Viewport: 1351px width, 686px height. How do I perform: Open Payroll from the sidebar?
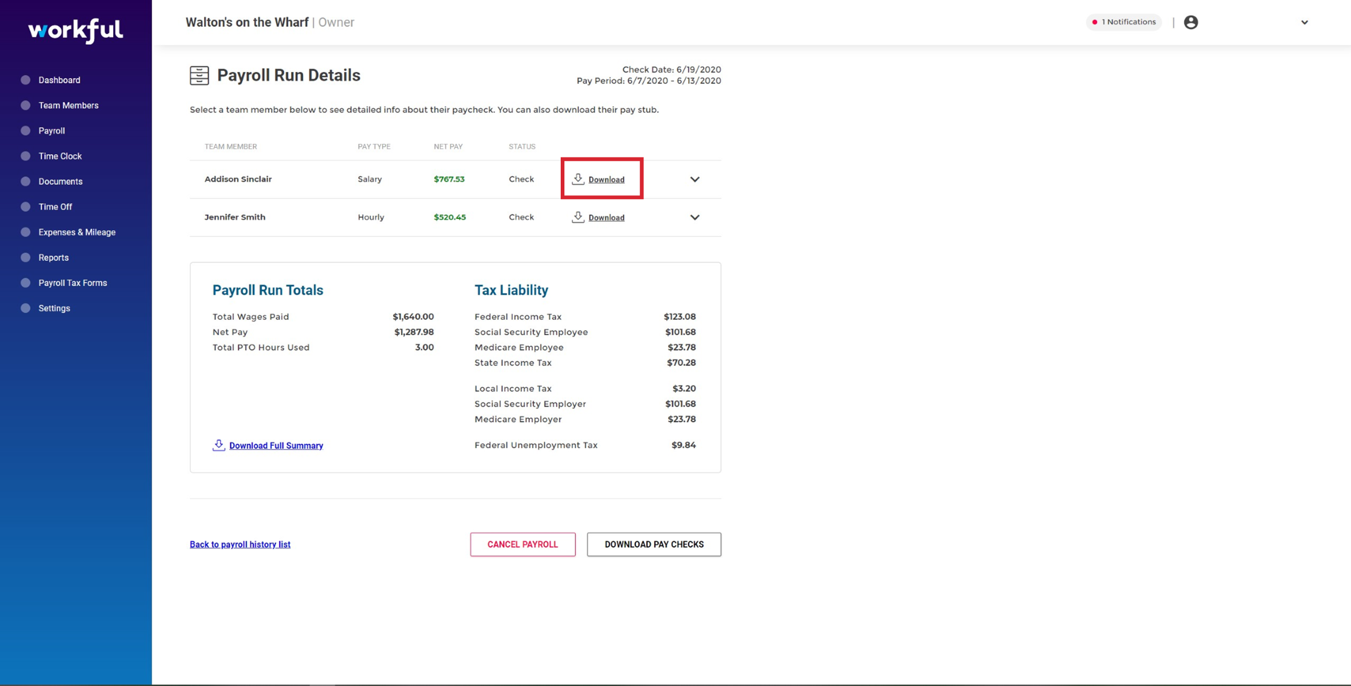[x=51, y=131]
